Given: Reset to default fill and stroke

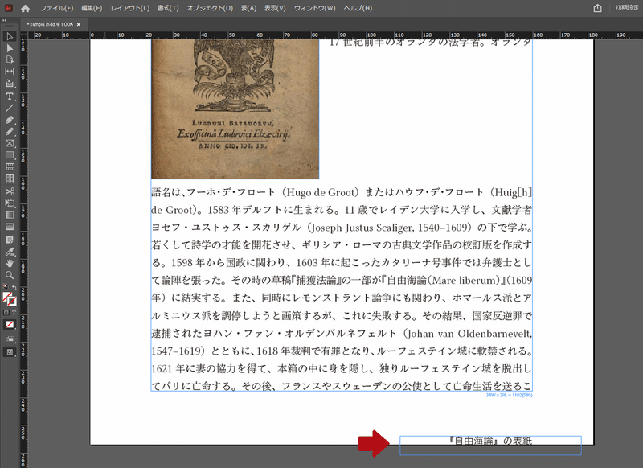Looking at the screenshot, I should [6, 286].
